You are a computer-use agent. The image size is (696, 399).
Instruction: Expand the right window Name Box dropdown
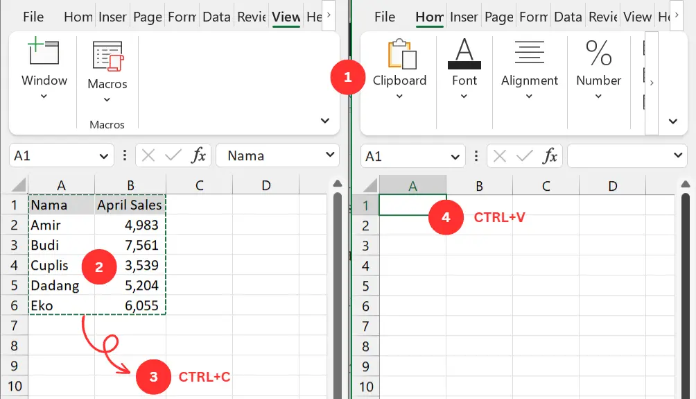tap(455, 156)
